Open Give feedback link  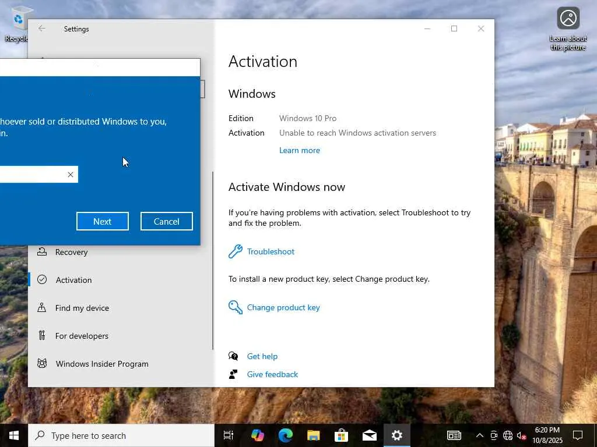(272, 374)
